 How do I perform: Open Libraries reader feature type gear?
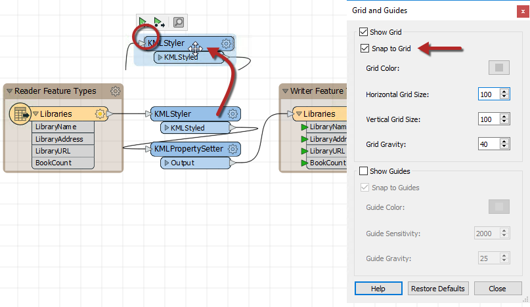pos(100,114)
